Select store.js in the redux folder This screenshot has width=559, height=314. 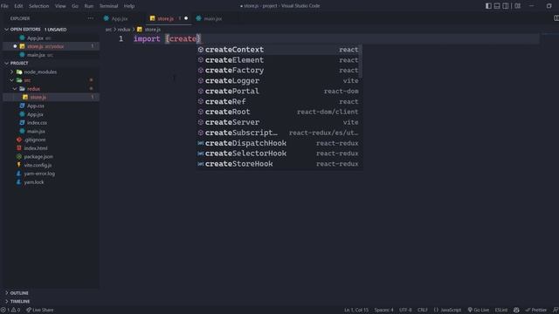click(x=51, y=97)
